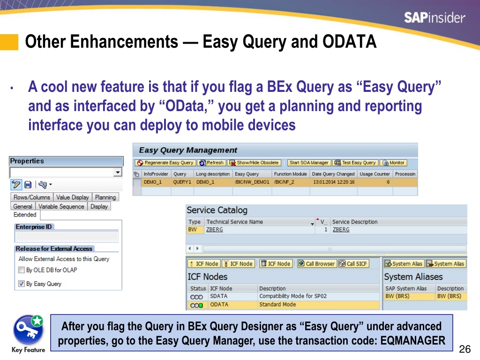Viewport: 480px width, 360px height.
Task: Click the Enterprise ID input field
Action: [x=67, y=236]
